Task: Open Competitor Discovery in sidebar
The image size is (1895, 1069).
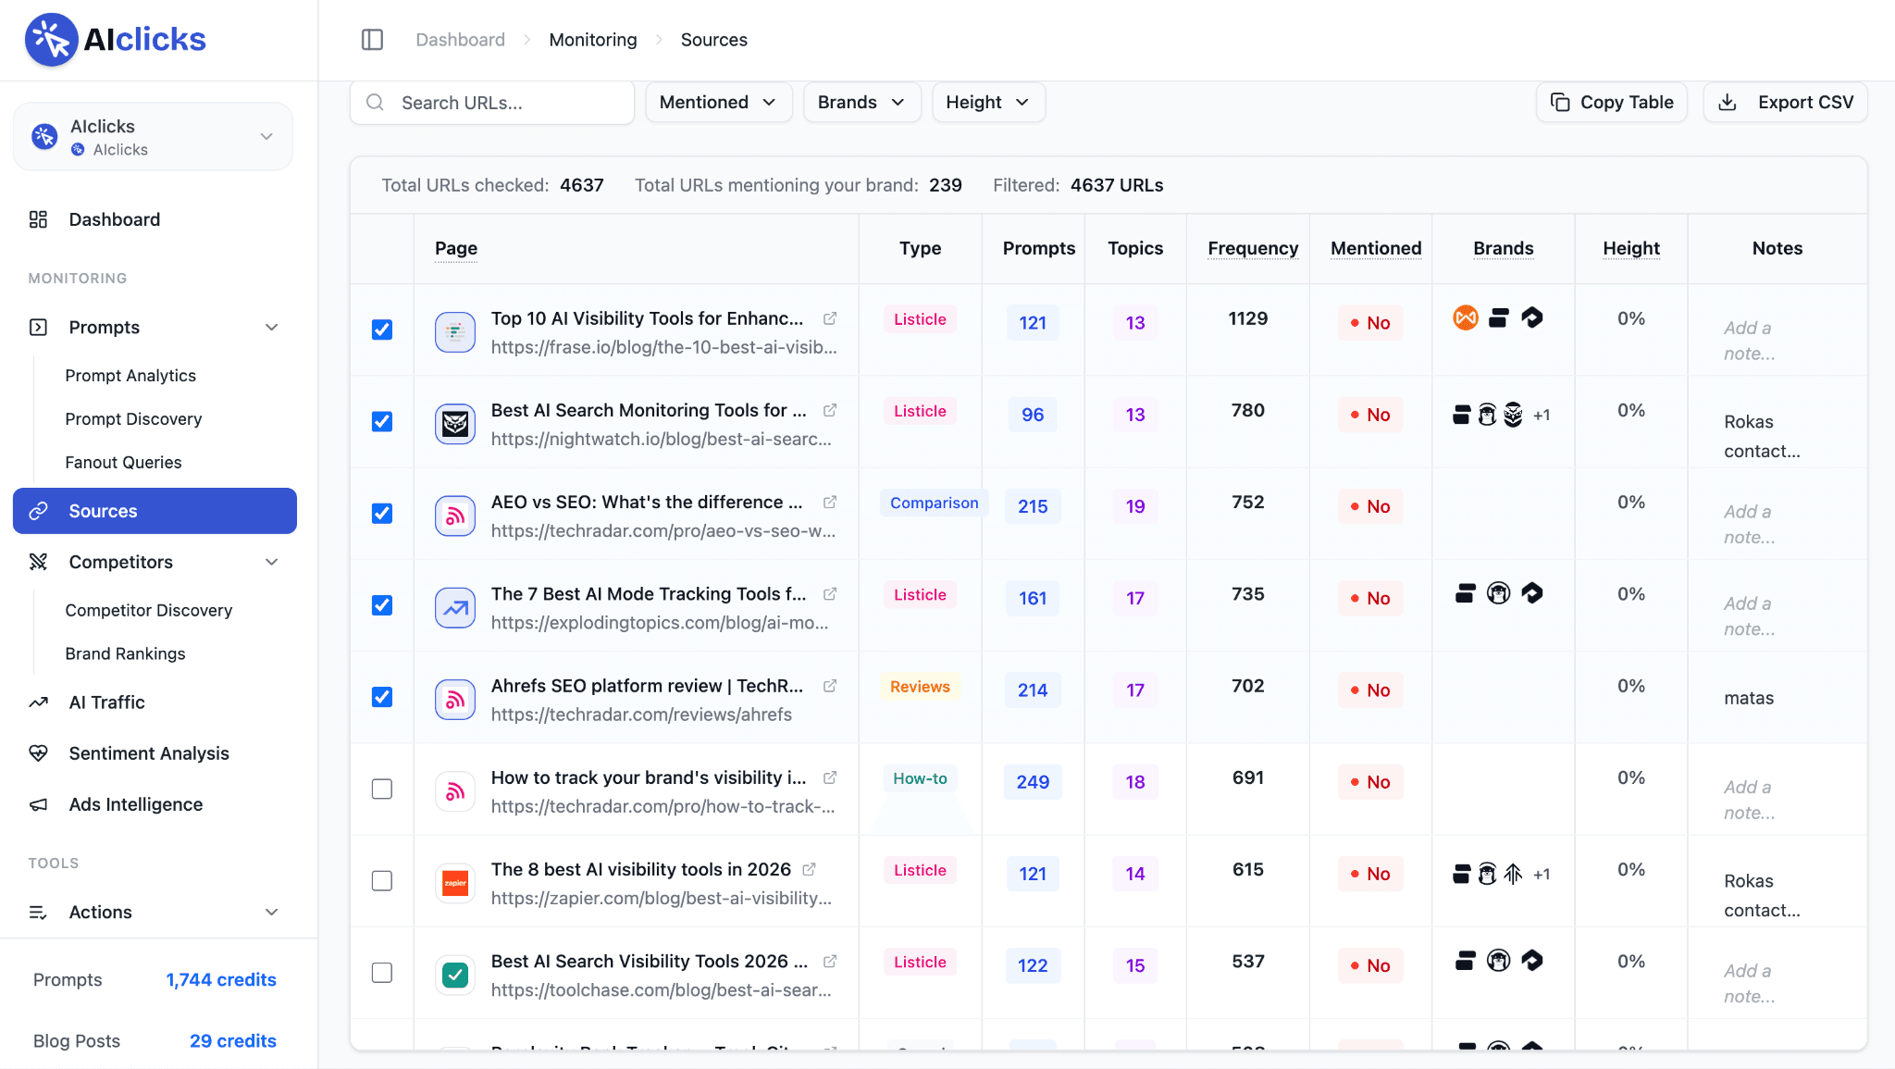Action: (148, 610)
